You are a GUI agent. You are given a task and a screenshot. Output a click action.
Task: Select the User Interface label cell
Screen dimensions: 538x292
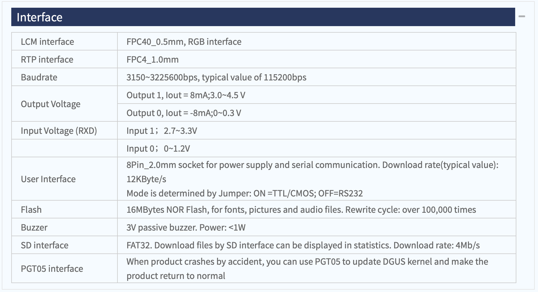(x=64, y=179)
